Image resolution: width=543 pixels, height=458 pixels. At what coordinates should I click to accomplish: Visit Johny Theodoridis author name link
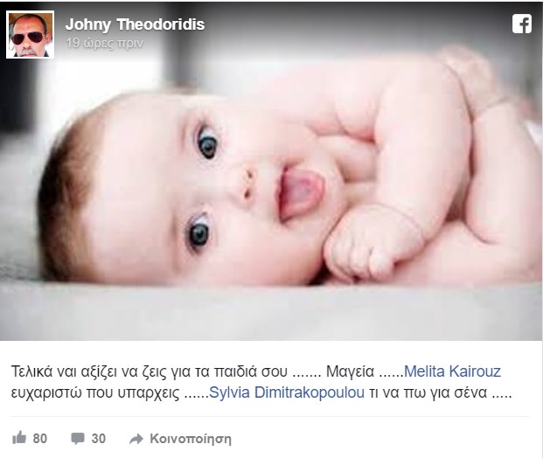coord(135,24)
